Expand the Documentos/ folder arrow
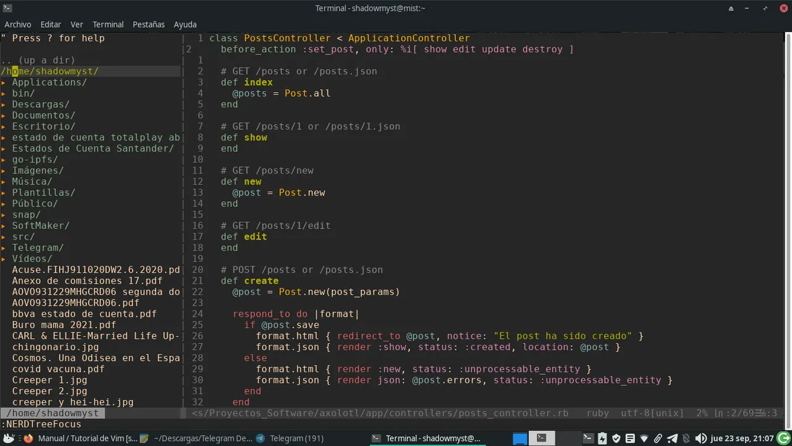 3,116
